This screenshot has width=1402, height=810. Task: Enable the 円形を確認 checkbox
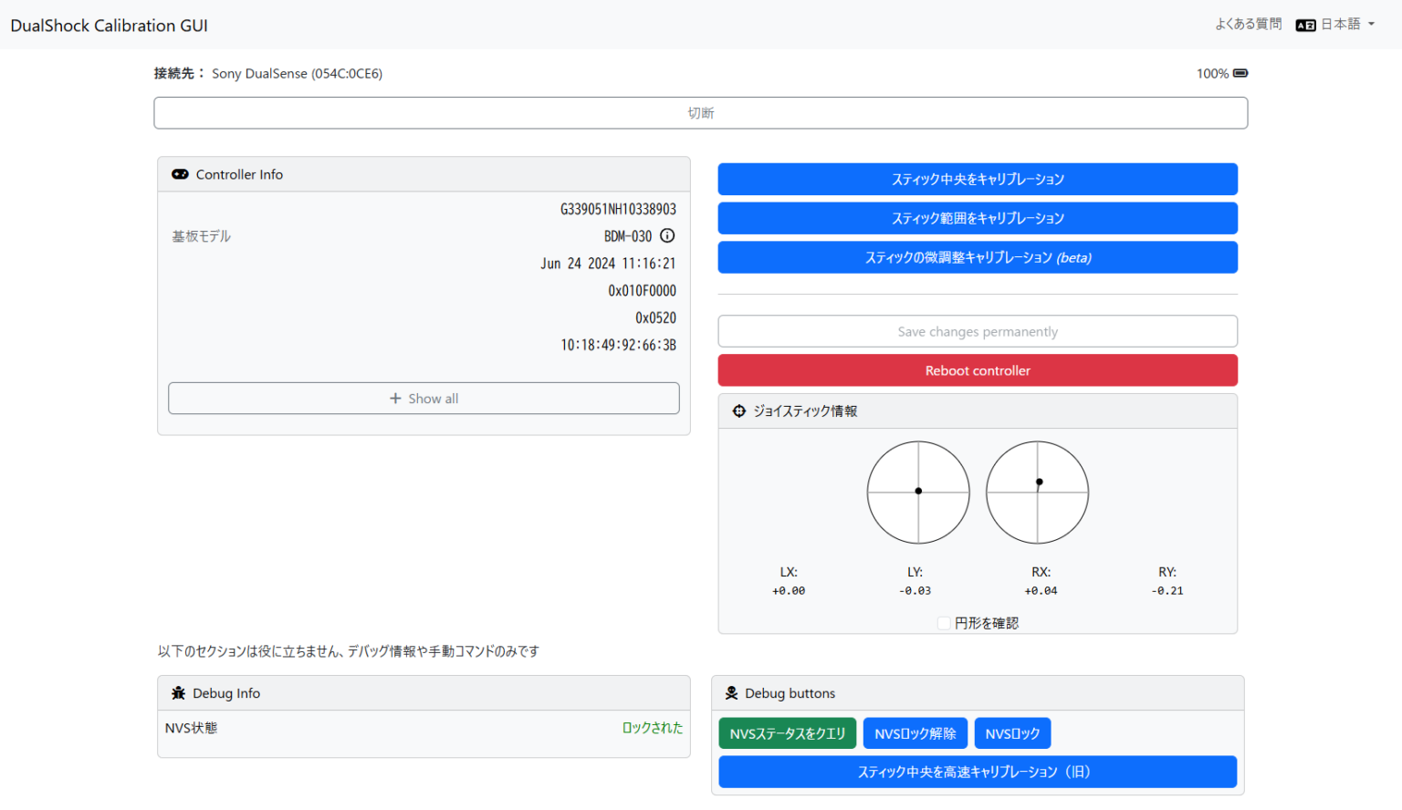944,622
